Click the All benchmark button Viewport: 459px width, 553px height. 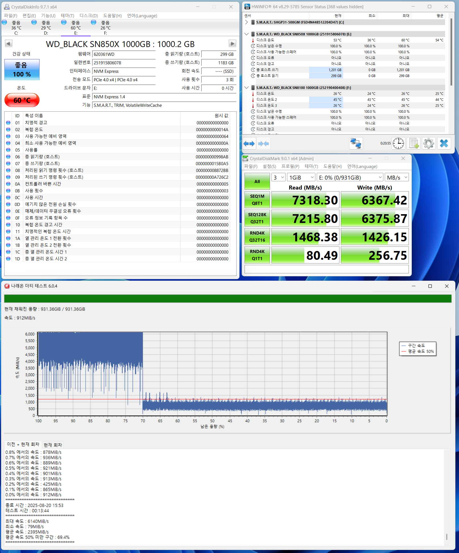pos(257,181)
